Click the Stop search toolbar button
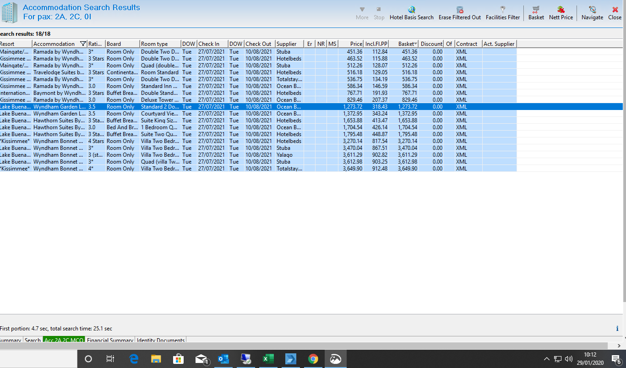This screenshot has width=626, height=368. click(379, 13)
